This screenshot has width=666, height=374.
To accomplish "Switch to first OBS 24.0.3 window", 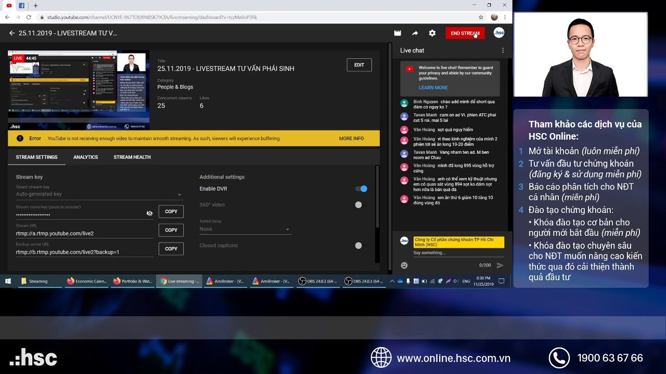I will (x=318, y=281).
